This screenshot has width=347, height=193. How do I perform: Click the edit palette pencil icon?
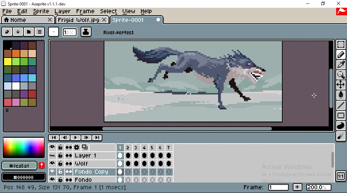point(7,32)
